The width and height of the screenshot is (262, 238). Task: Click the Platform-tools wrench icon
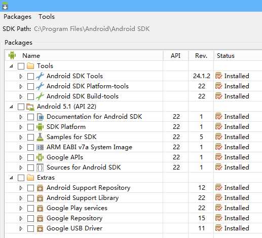tap(40, 86)
